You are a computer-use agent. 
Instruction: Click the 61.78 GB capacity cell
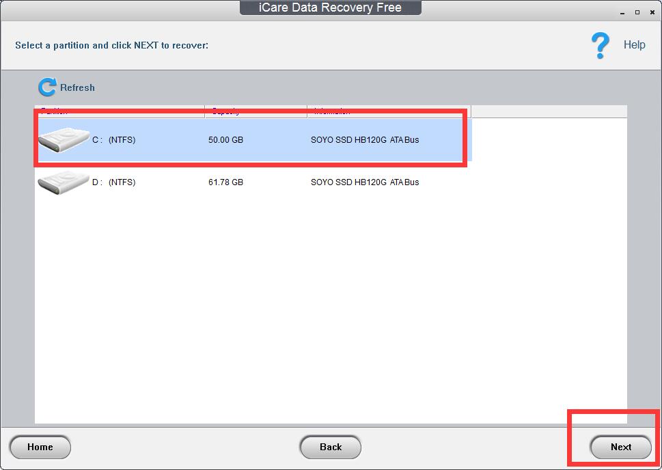point(226,182)
